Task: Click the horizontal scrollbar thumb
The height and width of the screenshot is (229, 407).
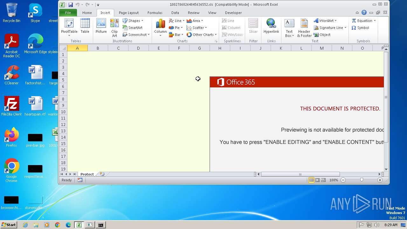Action: coord(300,174)
